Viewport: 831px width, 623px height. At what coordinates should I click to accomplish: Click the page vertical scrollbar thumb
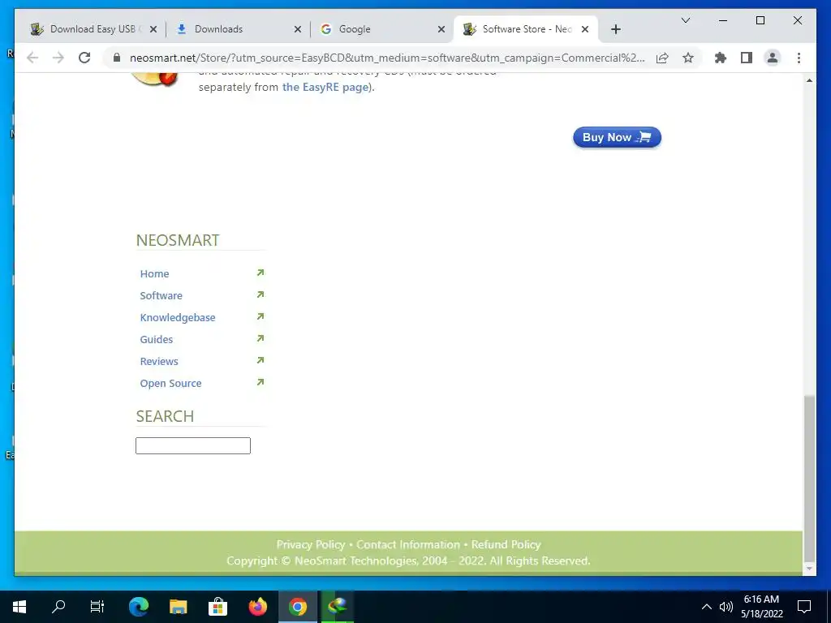click(809, 477)
